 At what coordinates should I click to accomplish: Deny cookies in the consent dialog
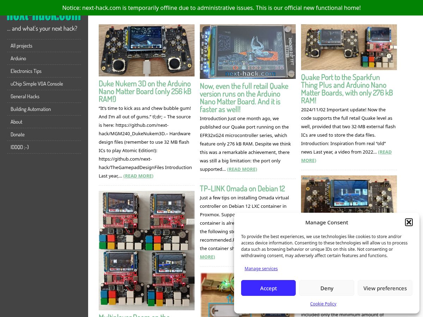pyautogui.click(x=327, y=288)
